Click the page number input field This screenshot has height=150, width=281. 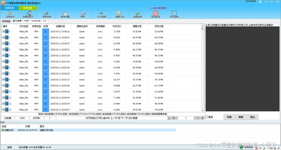pos(186,118)
